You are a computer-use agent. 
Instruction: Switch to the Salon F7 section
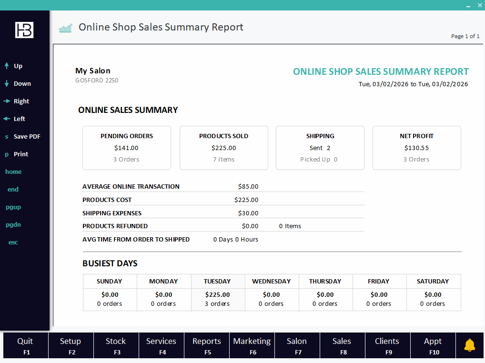click(297, 345)
